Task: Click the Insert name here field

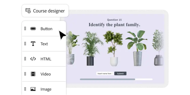Action: pyautogui.click(x=105, y=74)
